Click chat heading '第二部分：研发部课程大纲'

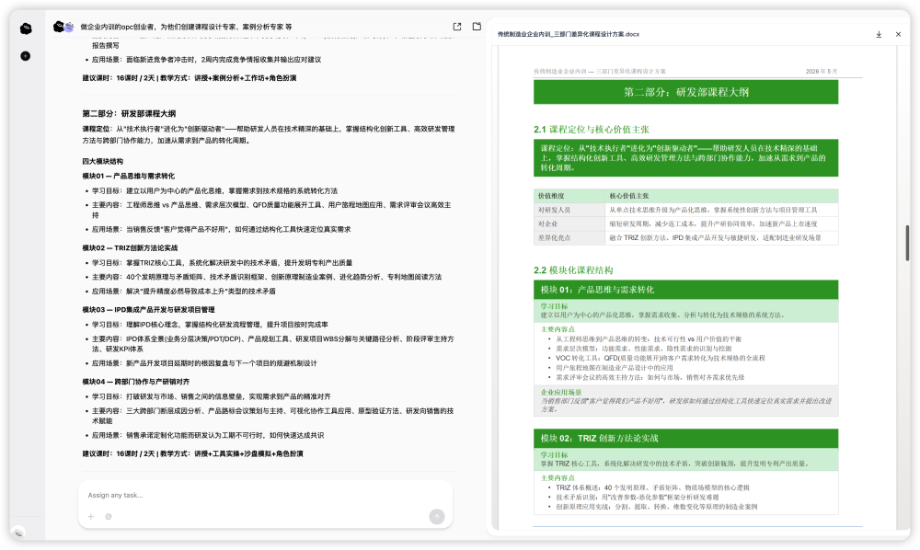pos(129,114)
